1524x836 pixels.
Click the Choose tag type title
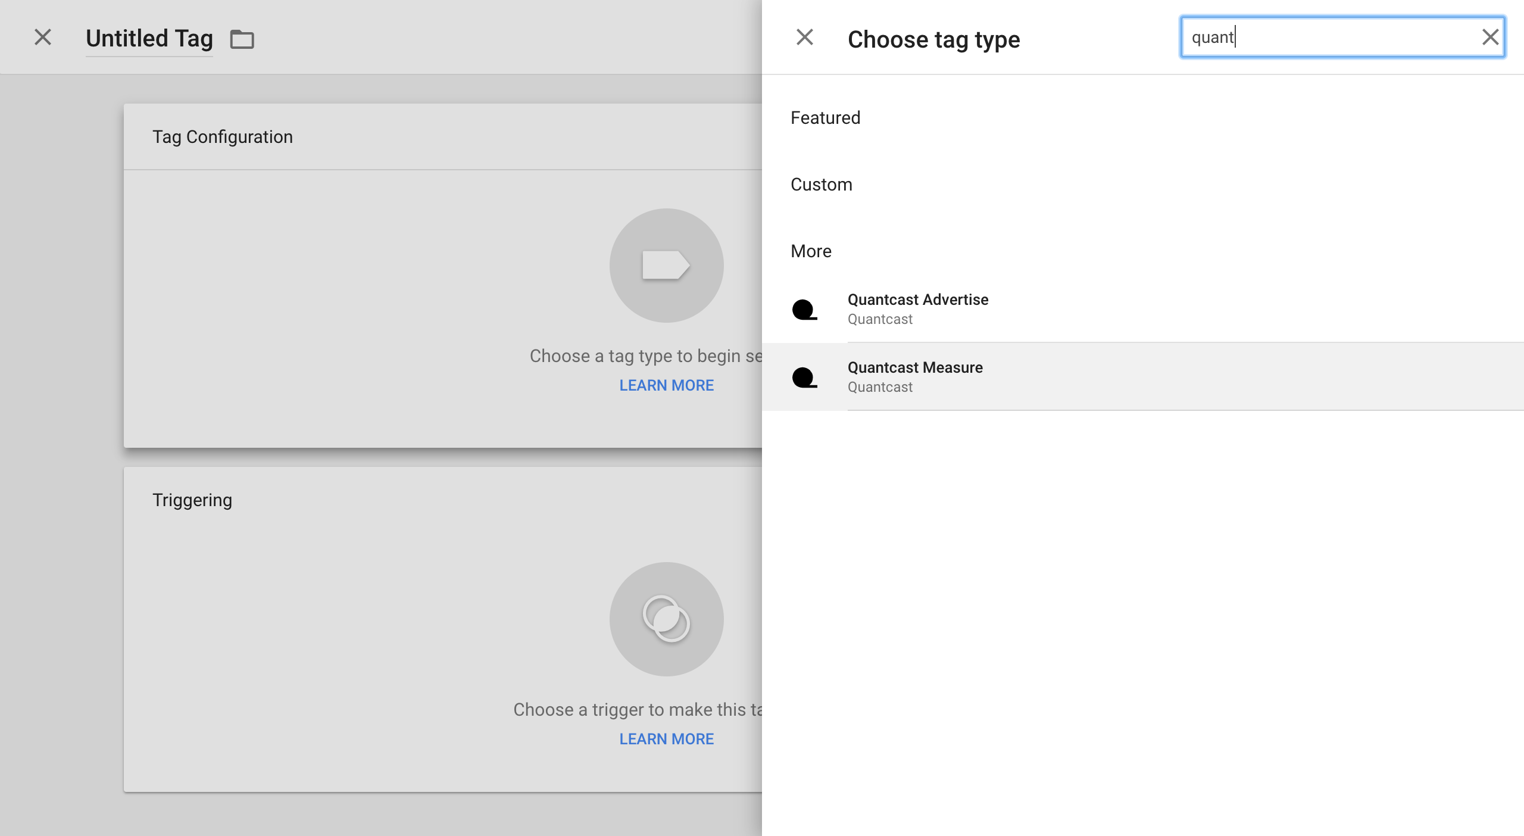point(933,39)
